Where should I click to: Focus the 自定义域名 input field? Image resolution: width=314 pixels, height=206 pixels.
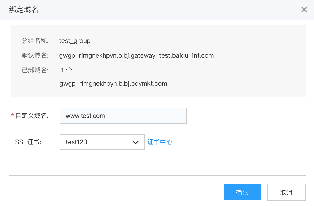tap(123, 116)
